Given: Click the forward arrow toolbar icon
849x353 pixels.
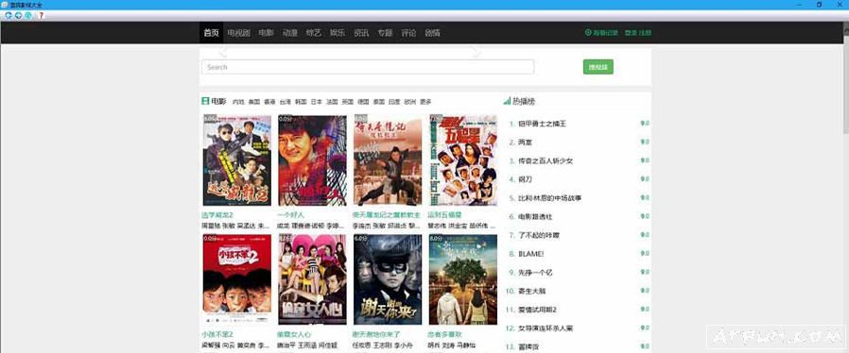Looking at the screenshot, I should click(x=18, y=16).
